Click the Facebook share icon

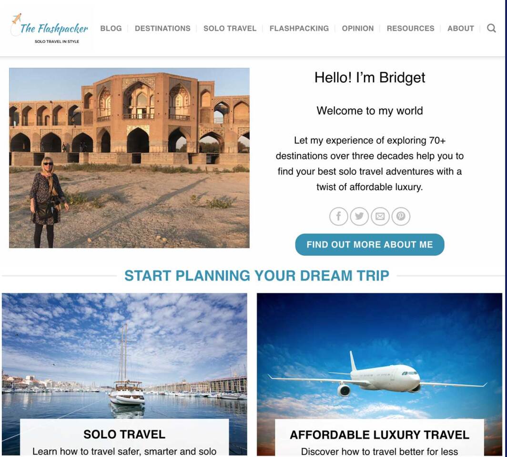pyautogui.click(x=338, y=216)
